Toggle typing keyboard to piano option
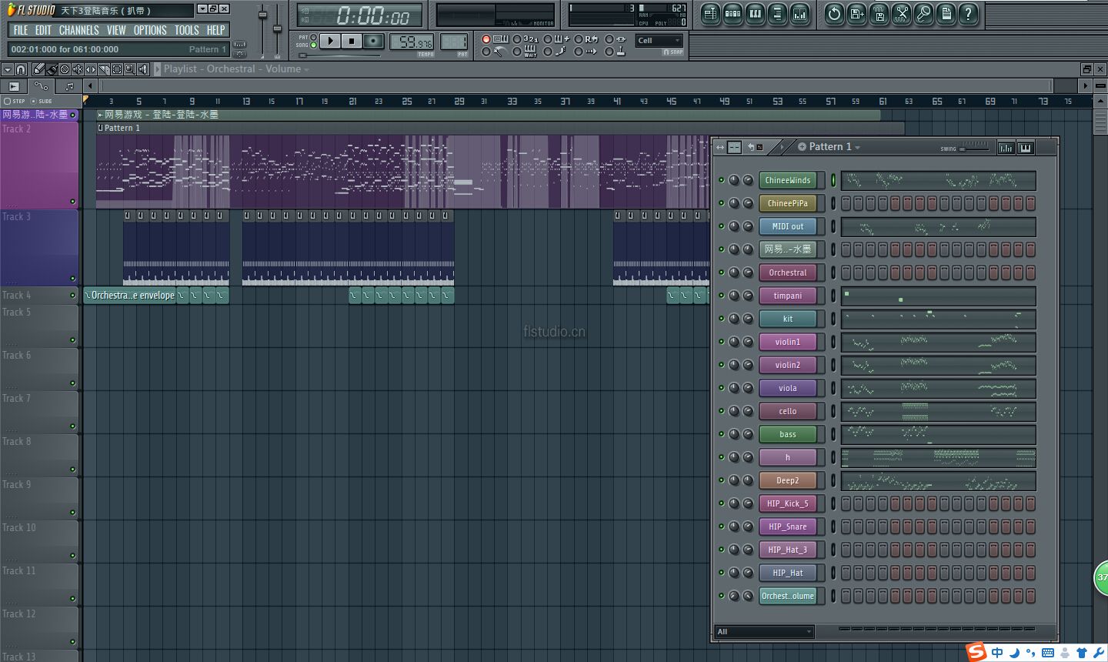1108x662 pixels. point(501,39)
